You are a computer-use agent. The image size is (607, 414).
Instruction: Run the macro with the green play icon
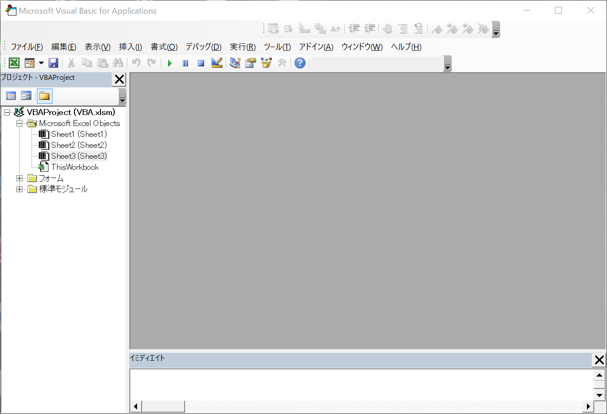pos(170,63)
